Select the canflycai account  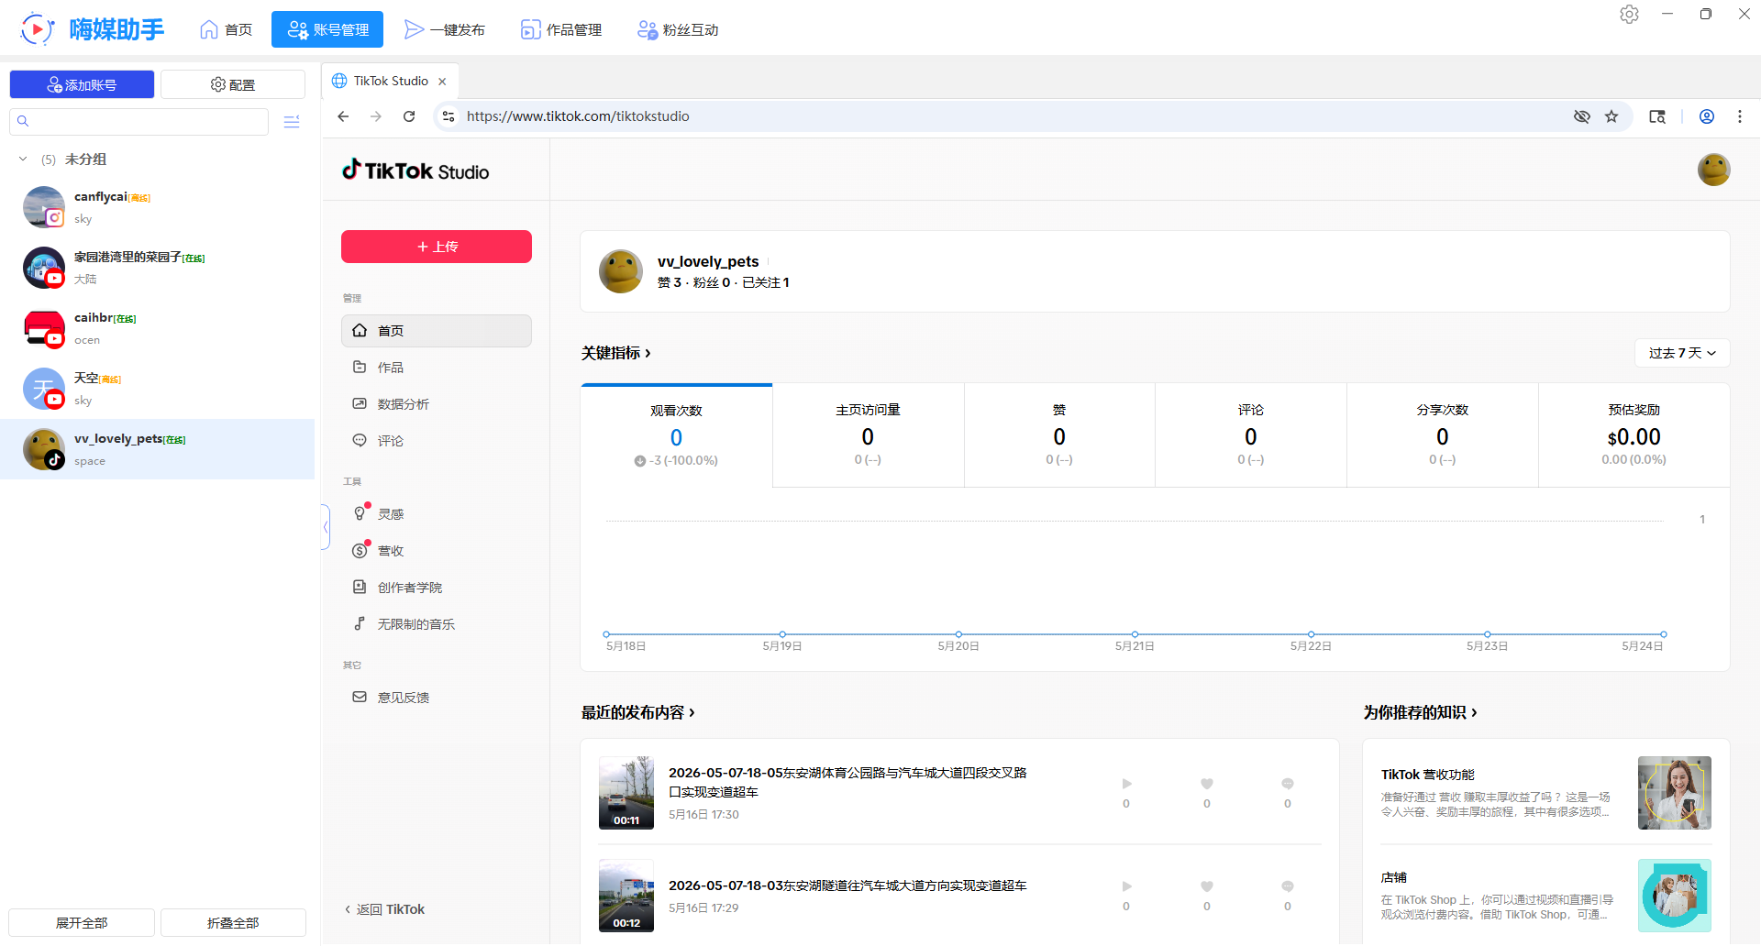[x=158, y=207]
